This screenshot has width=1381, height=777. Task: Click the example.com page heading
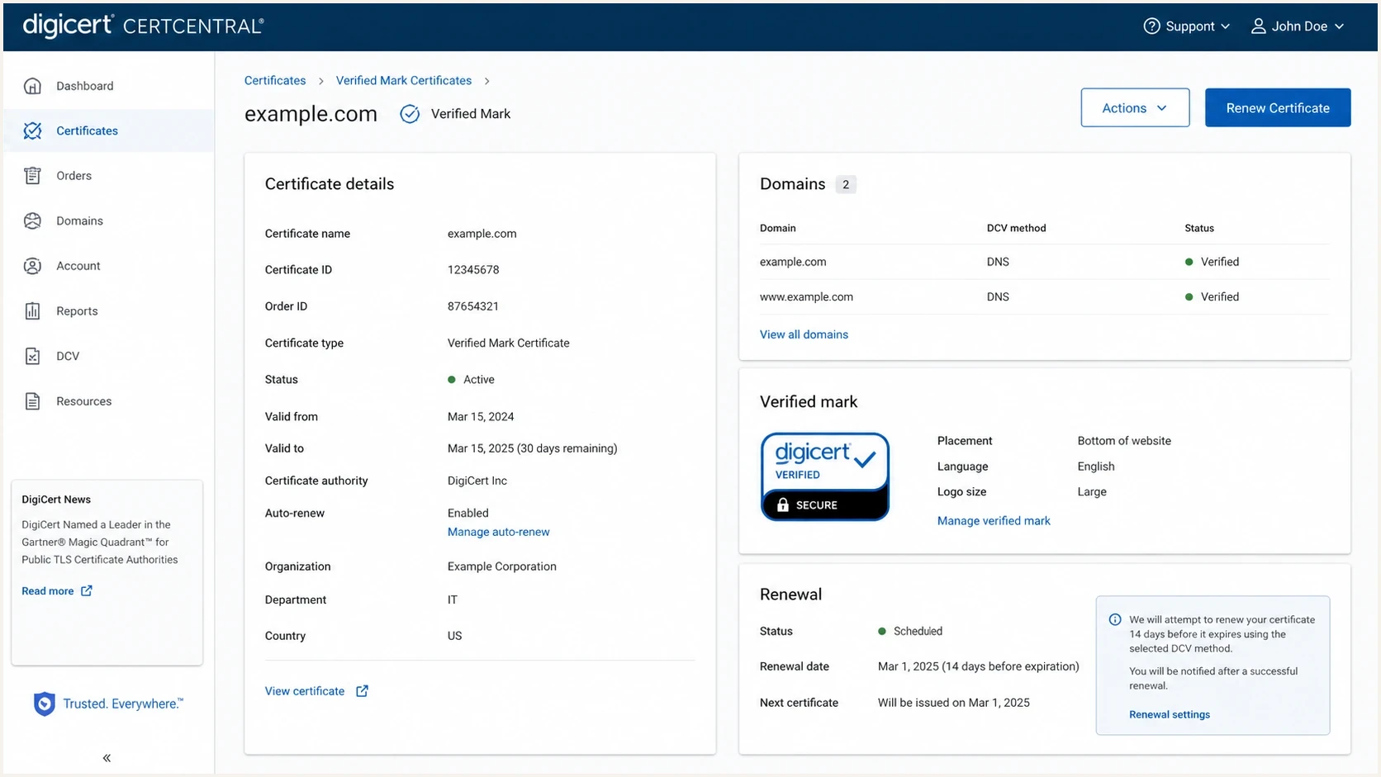point(311,114)
